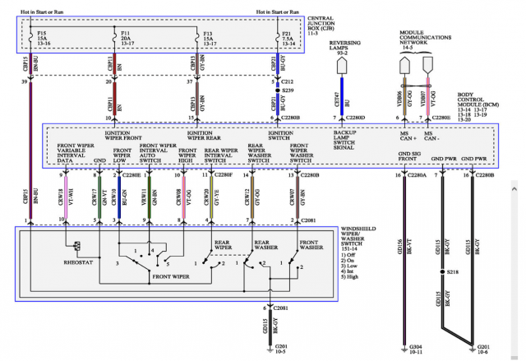Click the S218 splice dot
Screen dimensions: 526x361
(444, 271)
